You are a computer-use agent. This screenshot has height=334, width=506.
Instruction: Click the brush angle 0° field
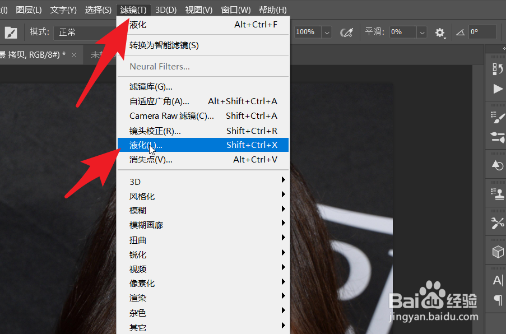tap(483, 33)
